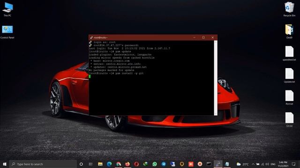Open the Windows Start menu
Screen dimensions: 300x168
(5, 164)
